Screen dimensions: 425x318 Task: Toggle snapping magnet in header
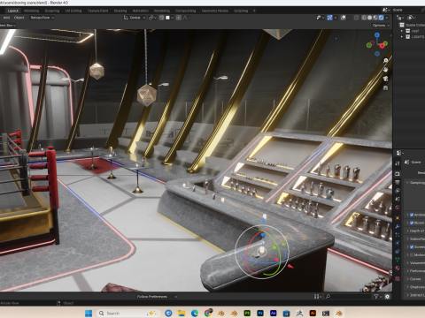(x=161, y=18)
